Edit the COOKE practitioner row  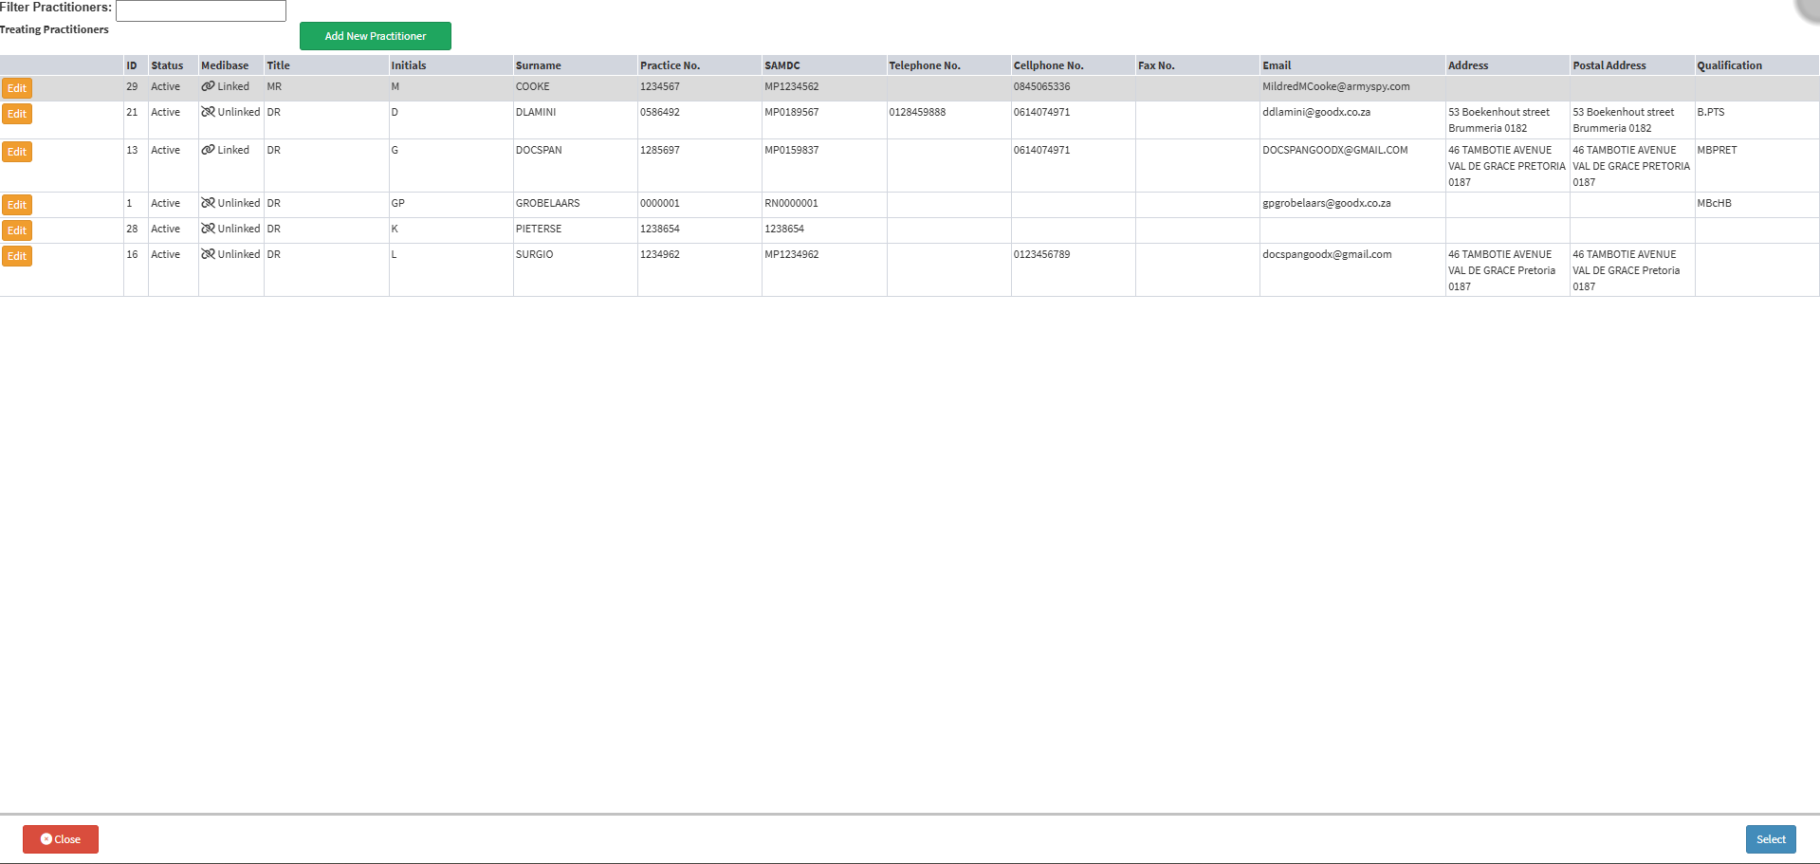coord(17,88)
